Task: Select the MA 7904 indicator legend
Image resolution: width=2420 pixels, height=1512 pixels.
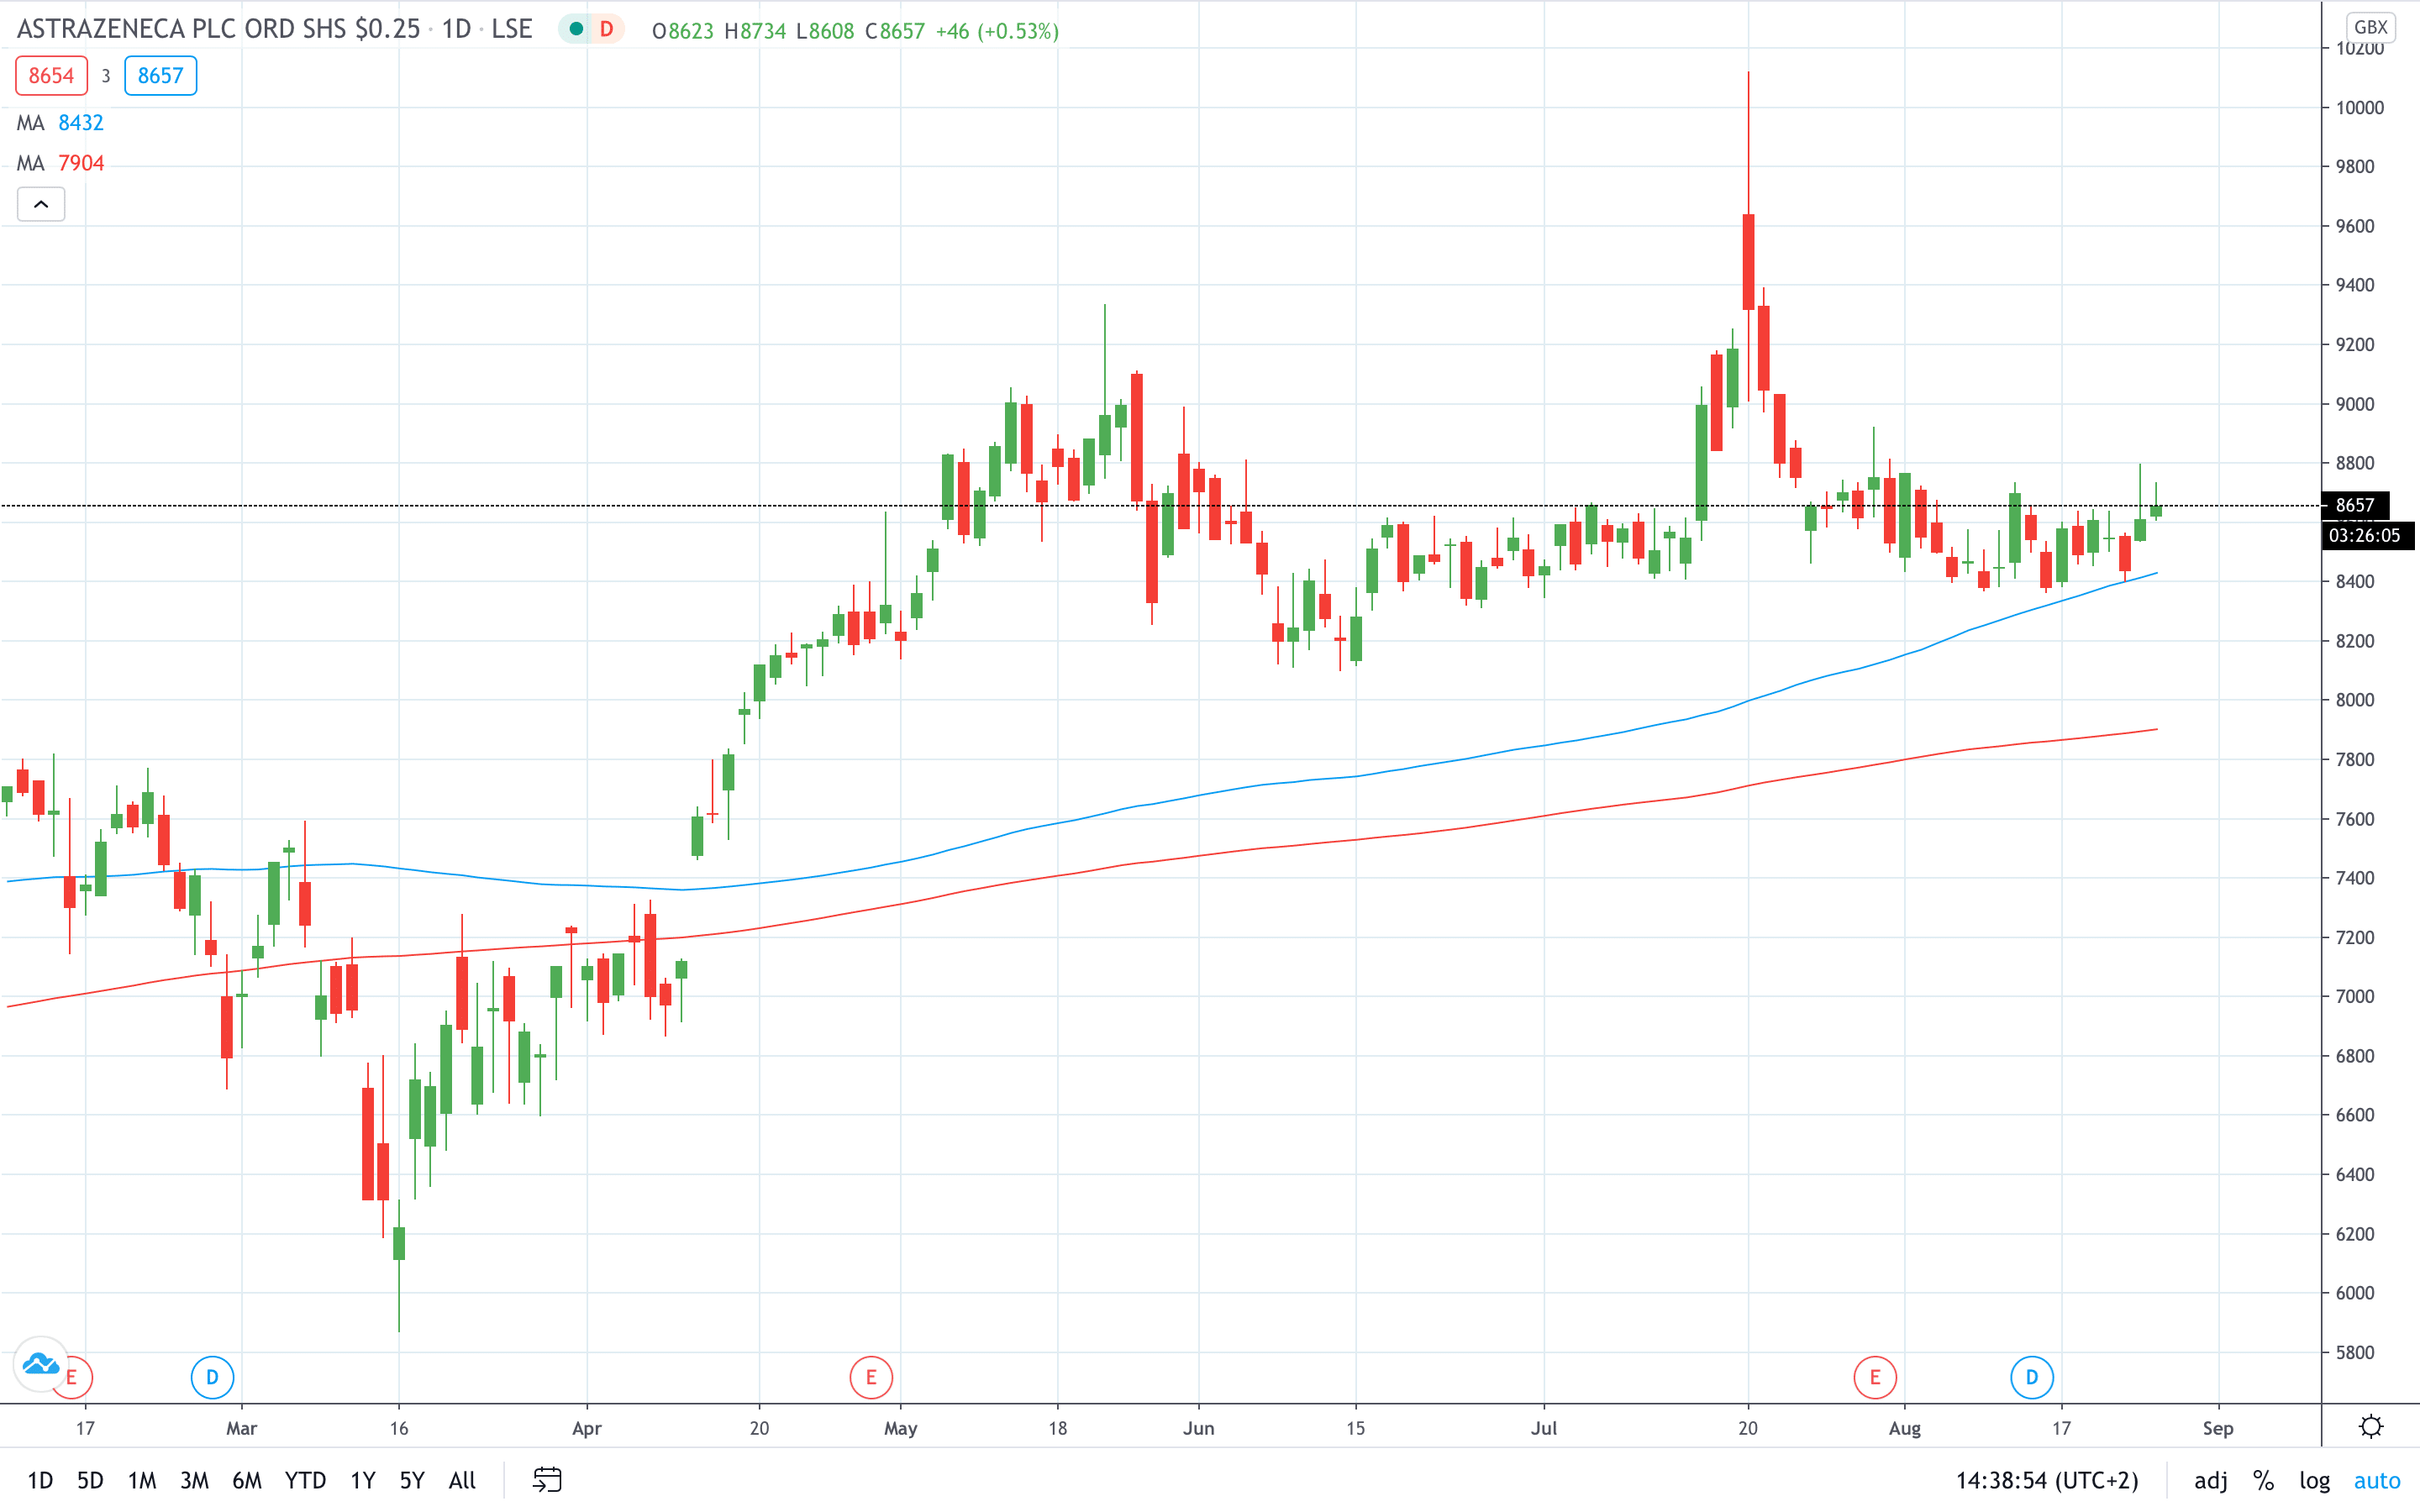Action: [60, 163]
